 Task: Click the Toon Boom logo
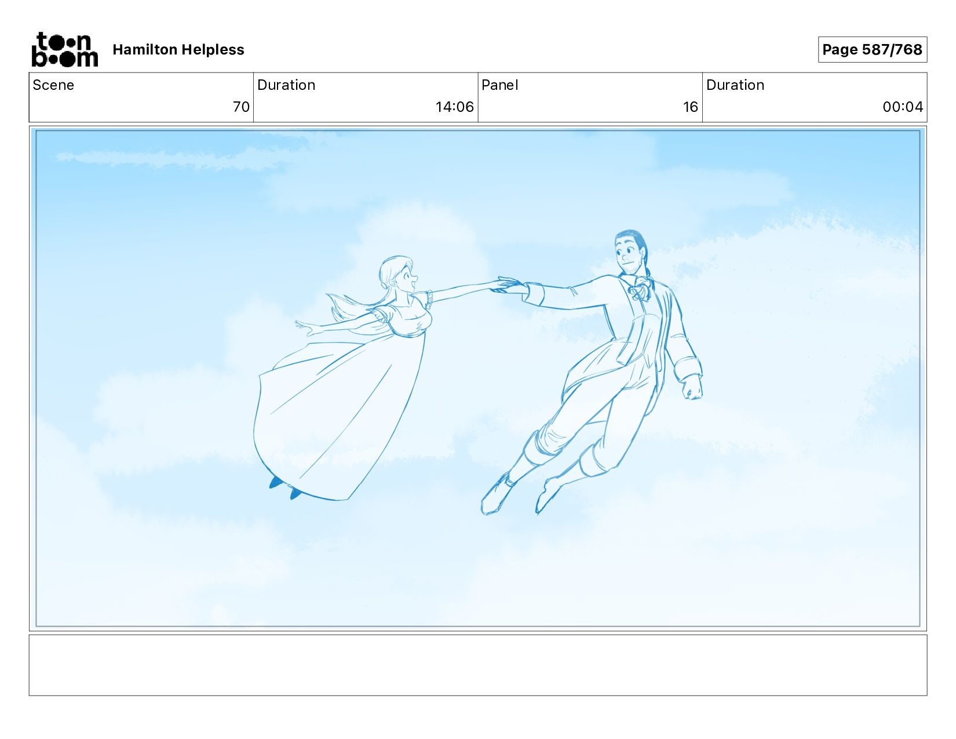[64, 49]
